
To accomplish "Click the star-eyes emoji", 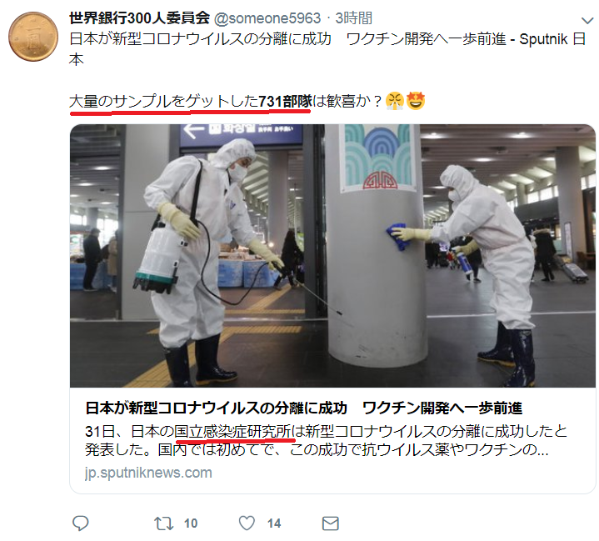I will pyautogui.click(x=415, y=101).
